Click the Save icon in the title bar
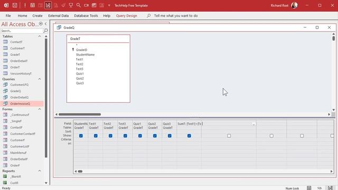338x190 pixels. click(x=15, y=5)
